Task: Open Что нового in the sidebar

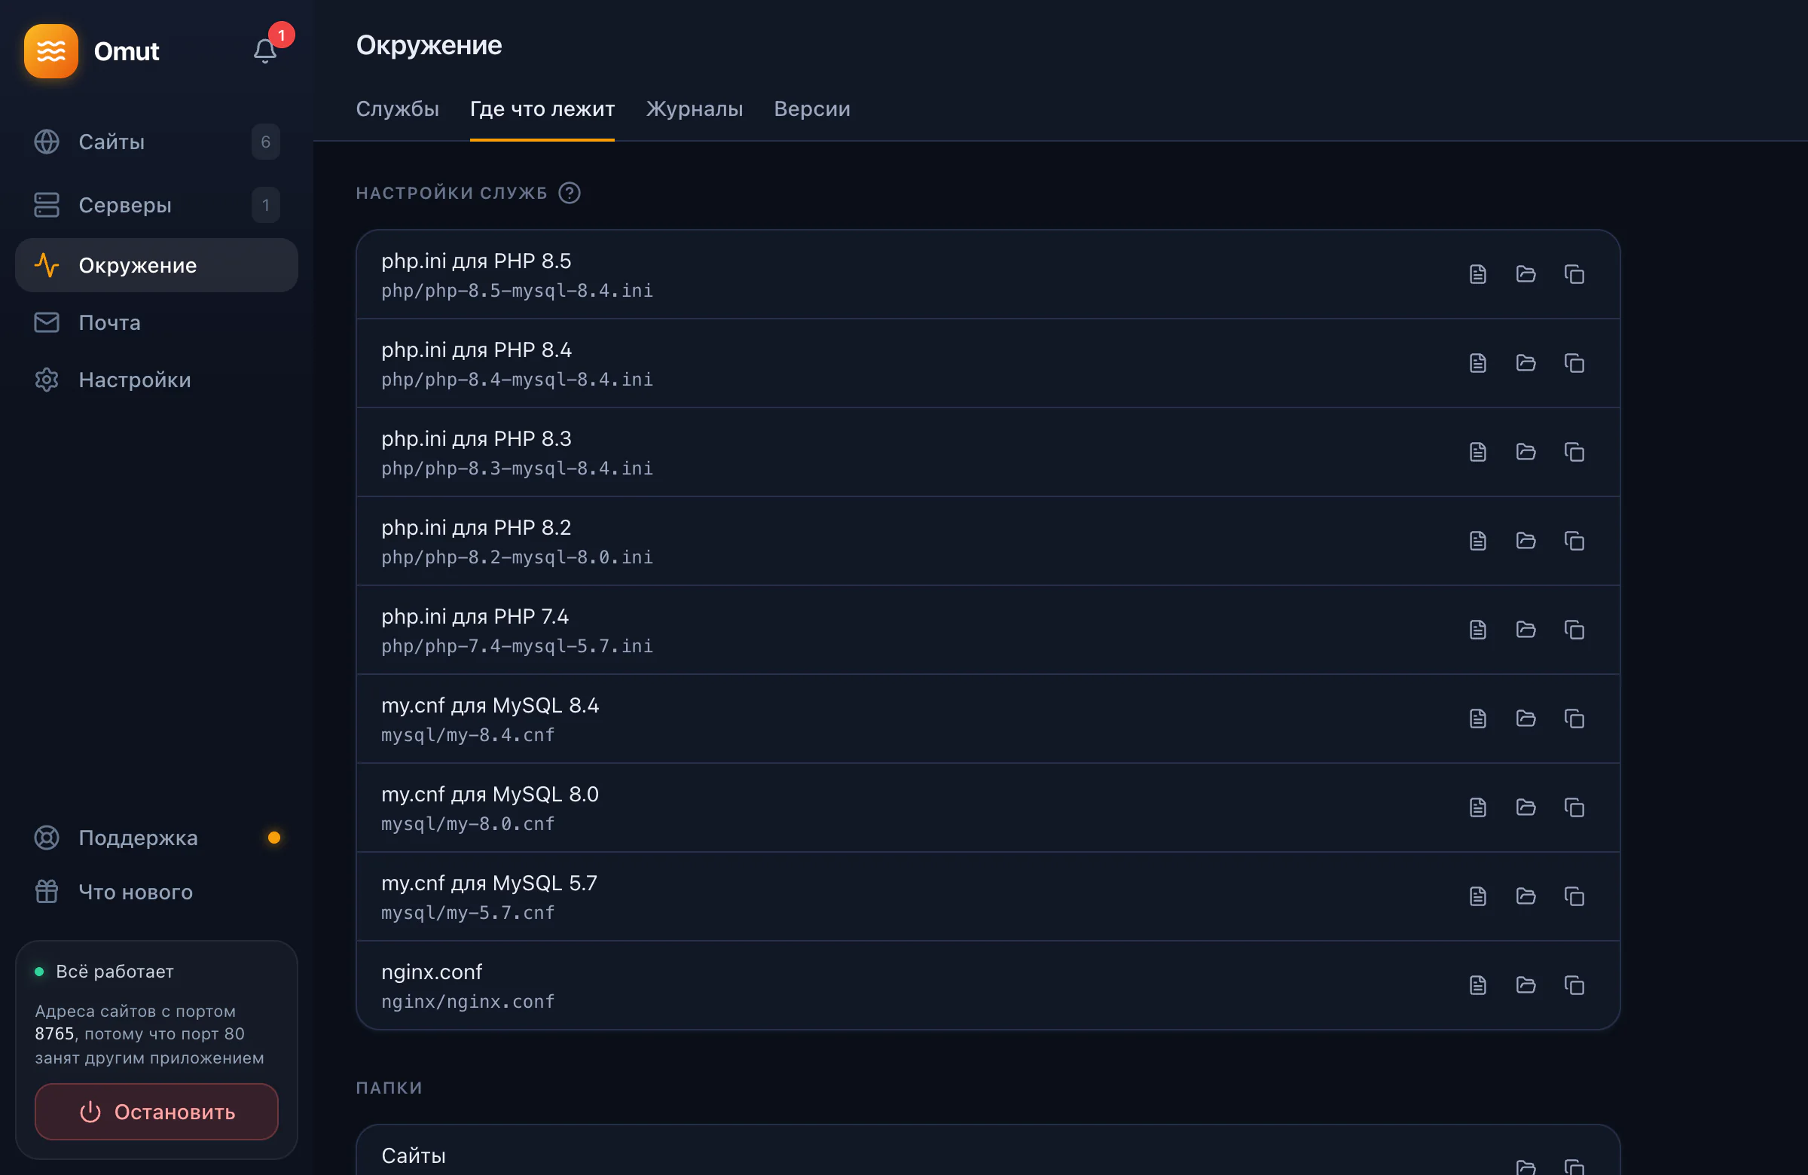Action: click(157, 892)
